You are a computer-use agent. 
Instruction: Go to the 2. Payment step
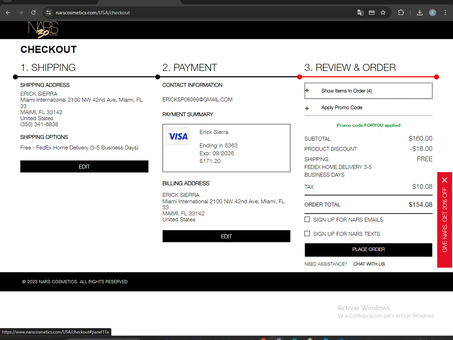190,68
